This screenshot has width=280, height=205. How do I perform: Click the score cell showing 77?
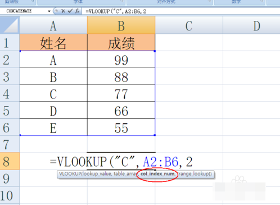[x=121, y=93]
